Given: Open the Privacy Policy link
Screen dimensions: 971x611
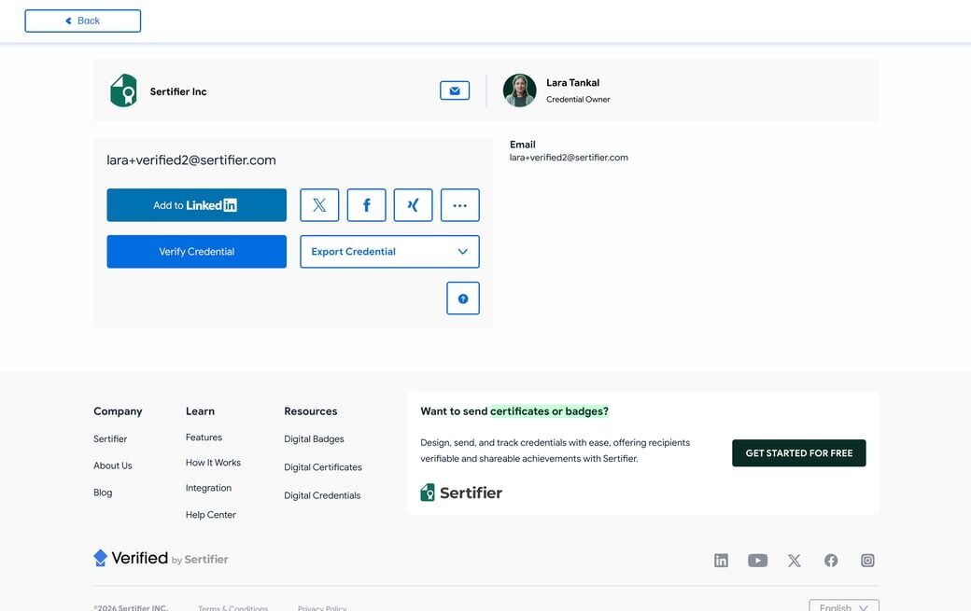Looking at the screenshot, I should (322, 608).
